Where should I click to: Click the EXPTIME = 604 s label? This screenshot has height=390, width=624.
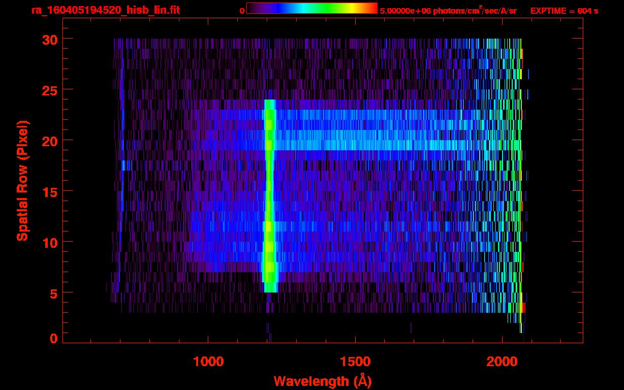[x=564, y=11]
